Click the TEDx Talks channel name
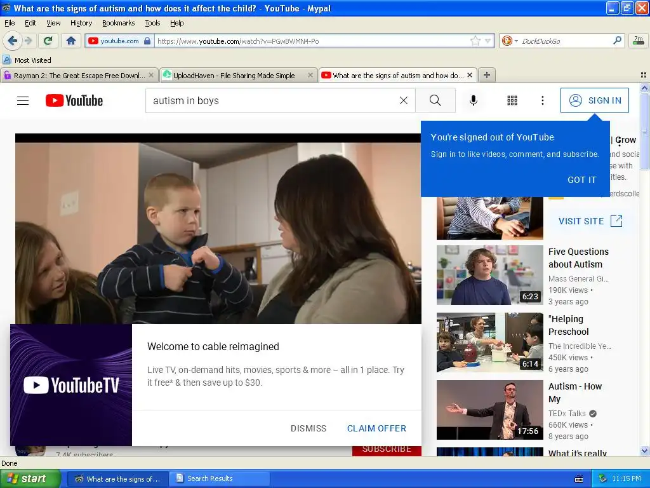This screenshot has width=650, height=488. pyautogui.click(x=567, y=413)
